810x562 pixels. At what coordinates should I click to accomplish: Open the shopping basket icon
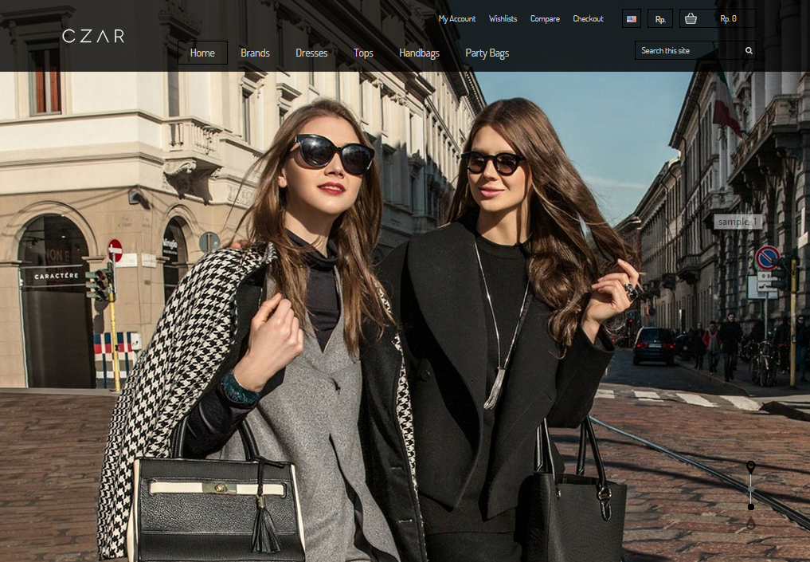pos(691,18)
